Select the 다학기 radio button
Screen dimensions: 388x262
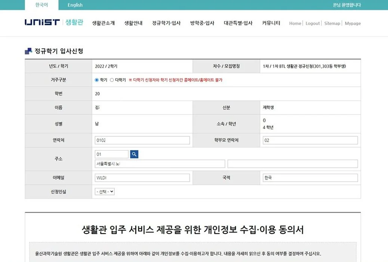112,80
